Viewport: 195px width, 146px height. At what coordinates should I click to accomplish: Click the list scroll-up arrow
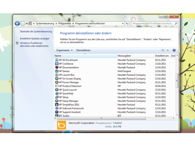(177, 55)
